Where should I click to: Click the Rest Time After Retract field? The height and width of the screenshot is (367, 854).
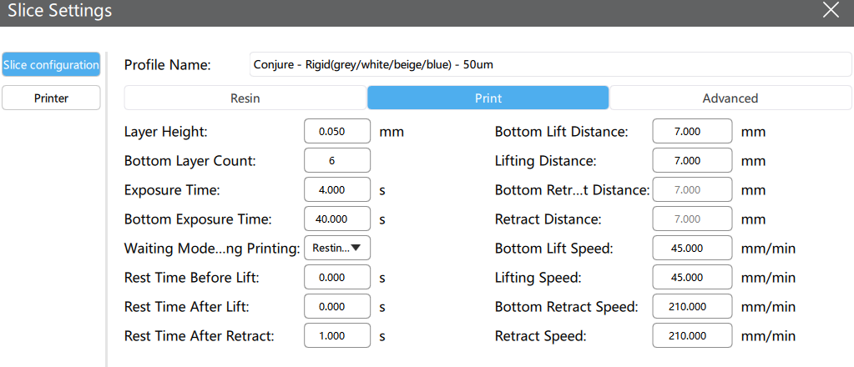(x=337, y=336)
